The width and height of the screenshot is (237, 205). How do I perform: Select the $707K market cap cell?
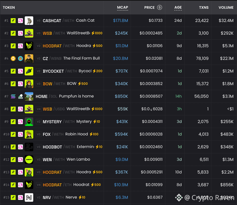tap(122, 71)
